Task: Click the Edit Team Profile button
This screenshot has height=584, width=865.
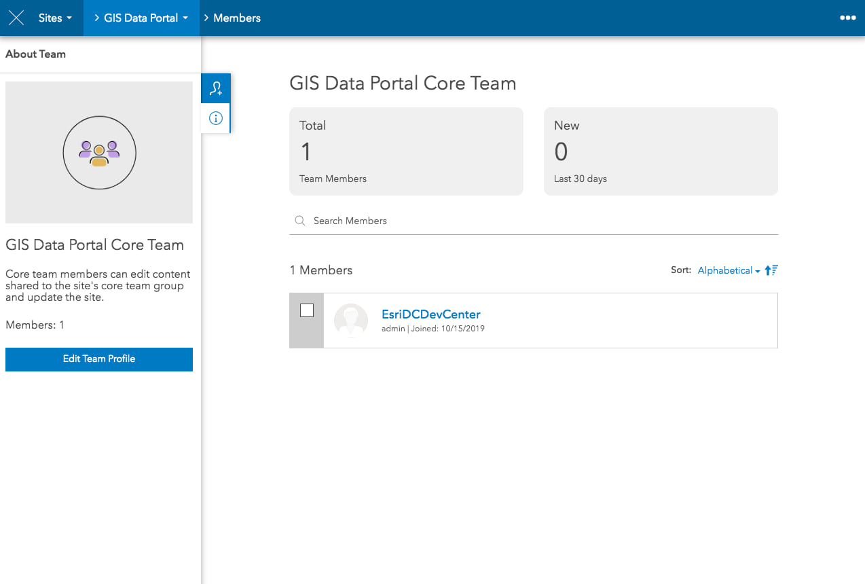Action: tap(99, 359)
